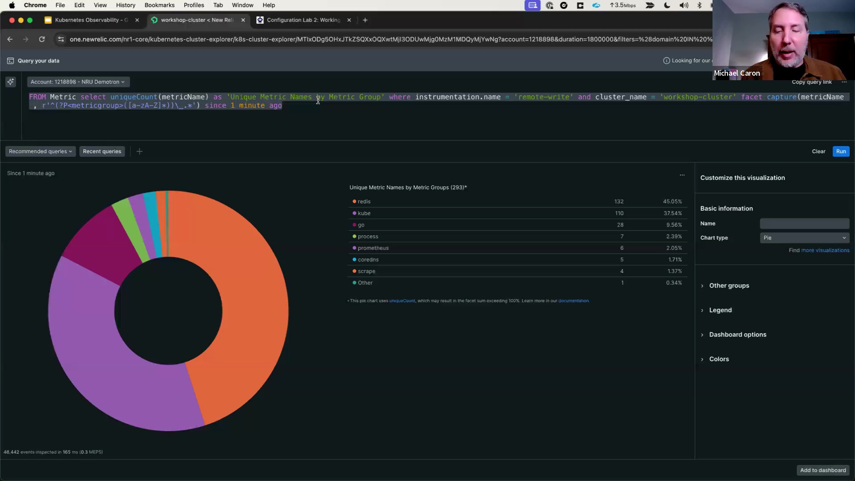Toggle coredns legend color dot

(x=354, y=259)
